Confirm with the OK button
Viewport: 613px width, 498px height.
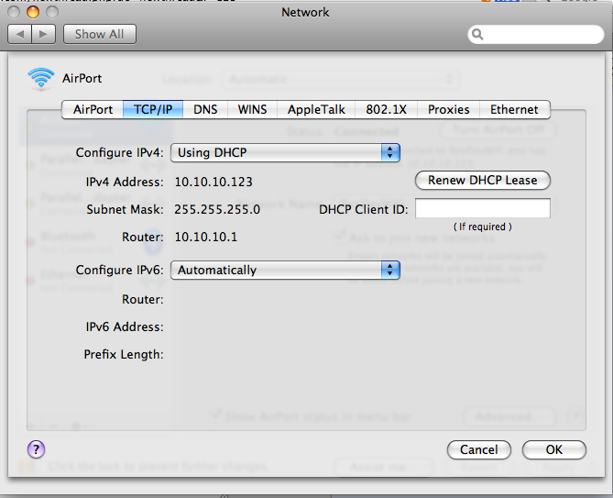tap(554, 450)
